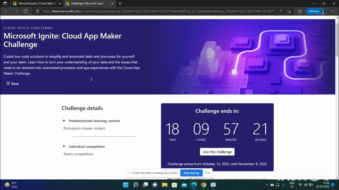
Task: Click the microphone tray icon
Action: [x=283, y=185]
